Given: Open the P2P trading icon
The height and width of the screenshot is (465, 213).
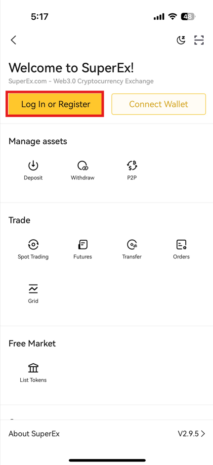Looking at the screenshot, I should [x=132, y=166].
